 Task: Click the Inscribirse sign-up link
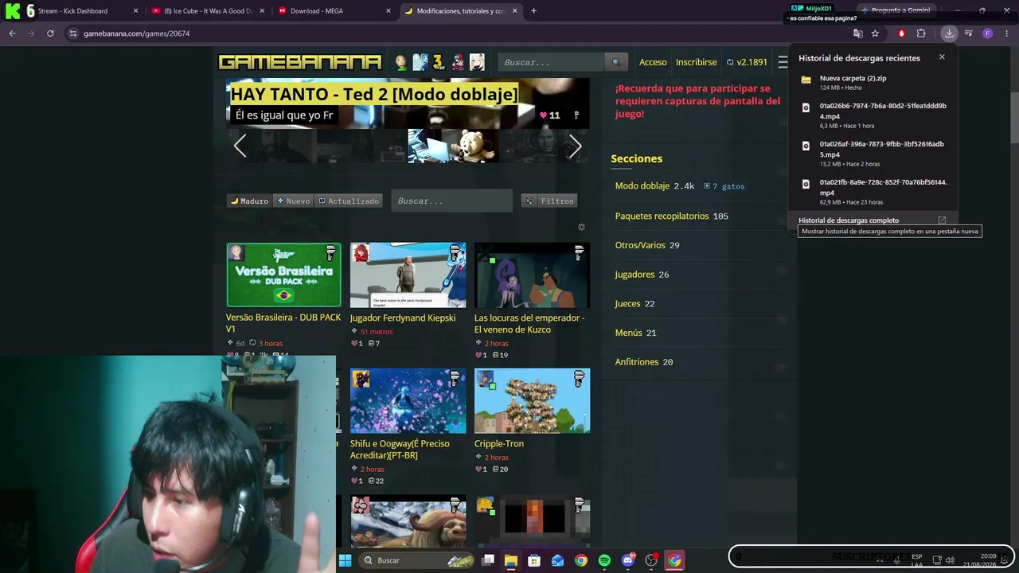click(697, 62)
